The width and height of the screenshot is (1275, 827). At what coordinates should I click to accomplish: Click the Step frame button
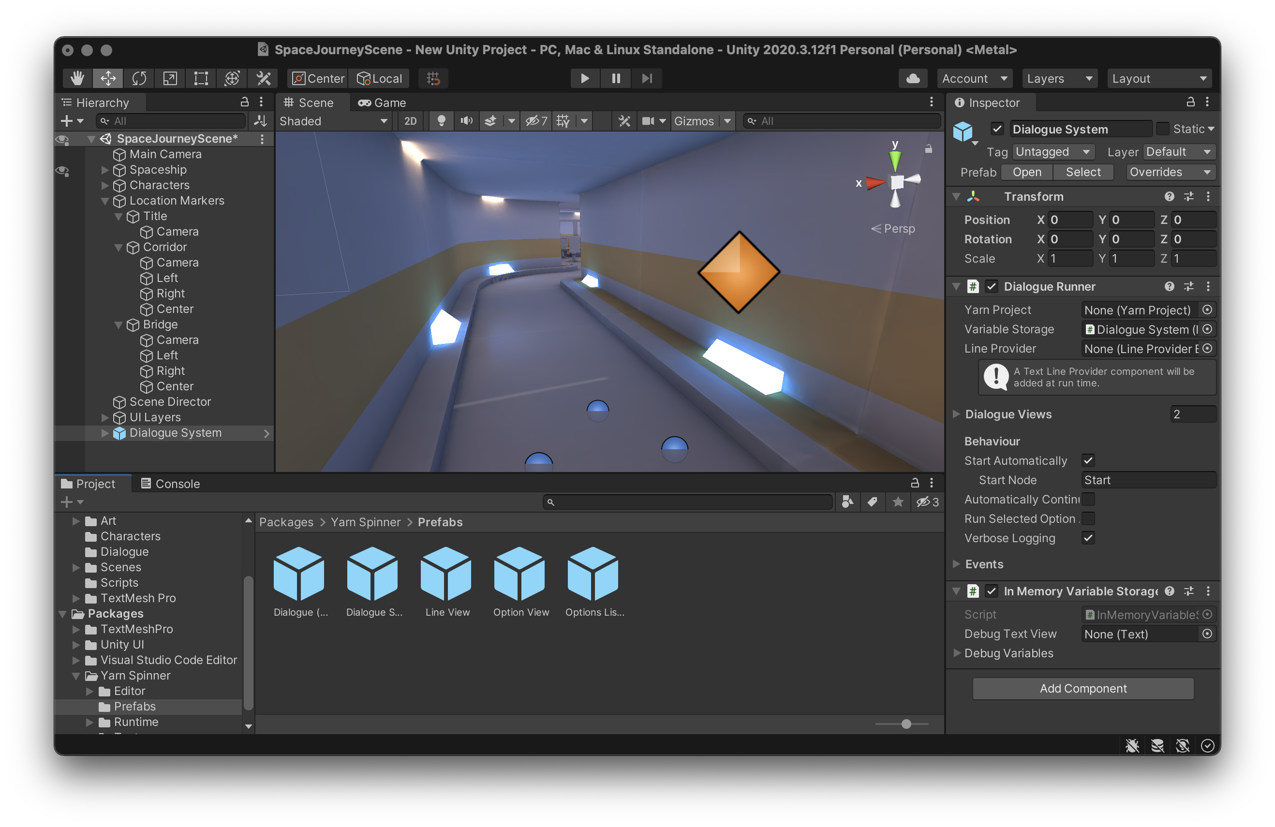[647, 78]
